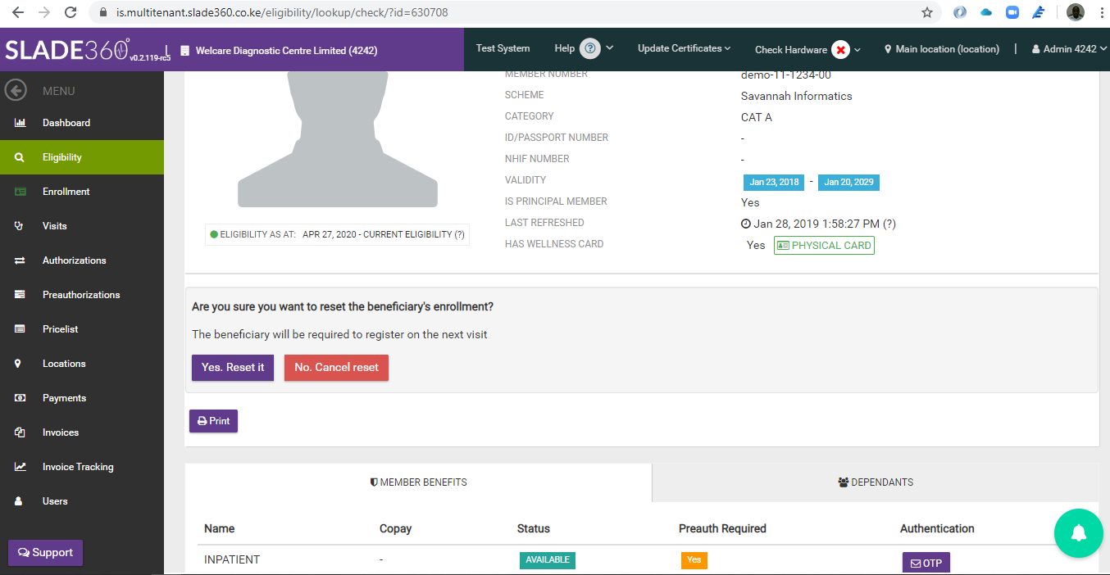
Task: Click the last refreshed (?) hint
Action: click(889, 224)
